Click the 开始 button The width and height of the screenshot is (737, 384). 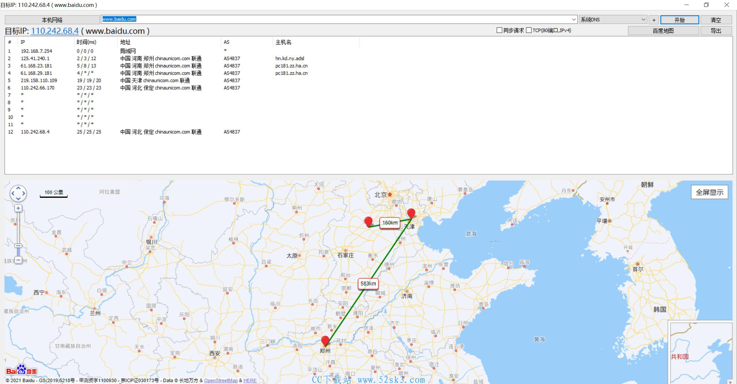pyautogui.click(x=679, y=20)
